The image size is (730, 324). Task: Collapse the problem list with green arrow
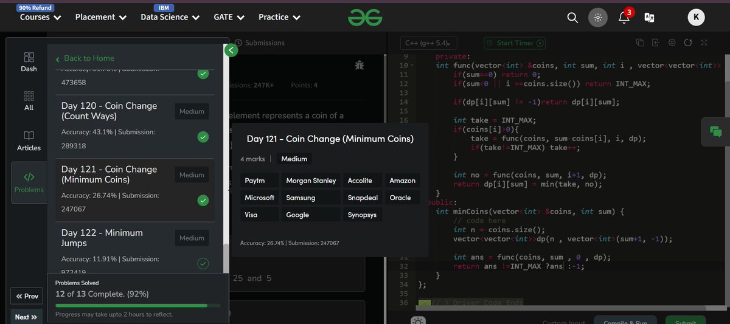[230, 50]
